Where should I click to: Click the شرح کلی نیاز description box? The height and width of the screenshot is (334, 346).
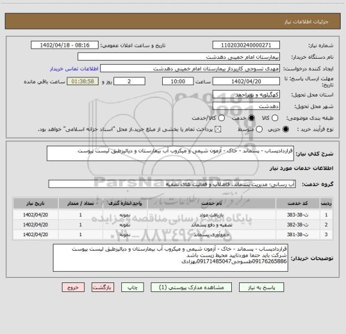170,154
